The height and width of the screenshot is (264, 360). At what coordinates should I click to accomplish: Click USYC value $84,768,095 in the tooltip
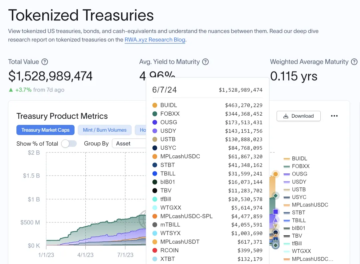tap(245, 148)
